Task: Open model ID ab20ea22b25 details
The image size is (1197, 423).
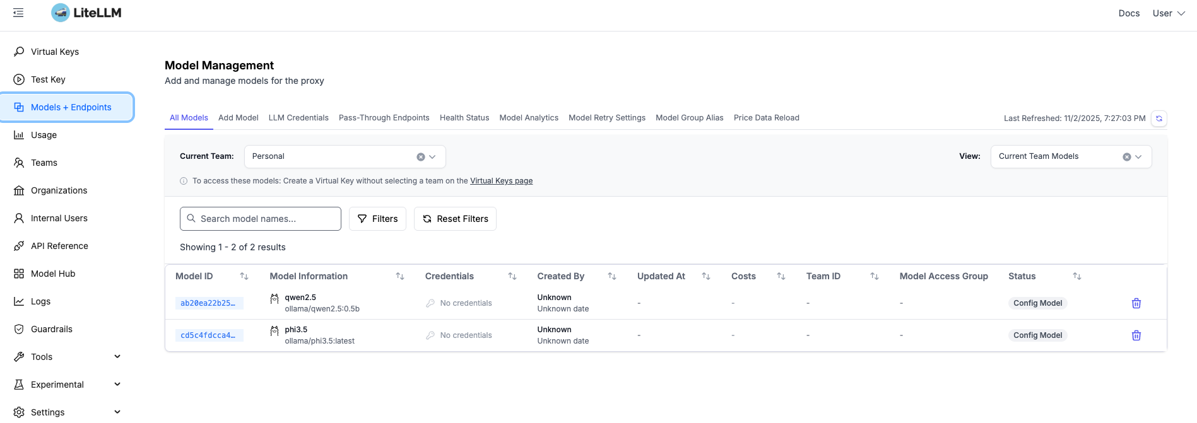Action: point(208,303)
